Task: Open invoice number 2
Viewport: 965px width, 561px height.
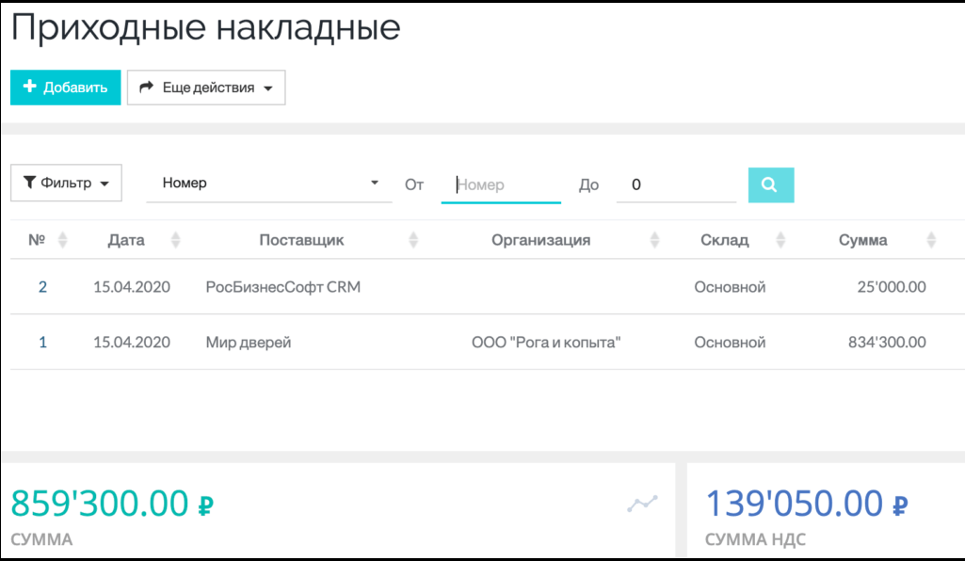Action: coord(42,286)
